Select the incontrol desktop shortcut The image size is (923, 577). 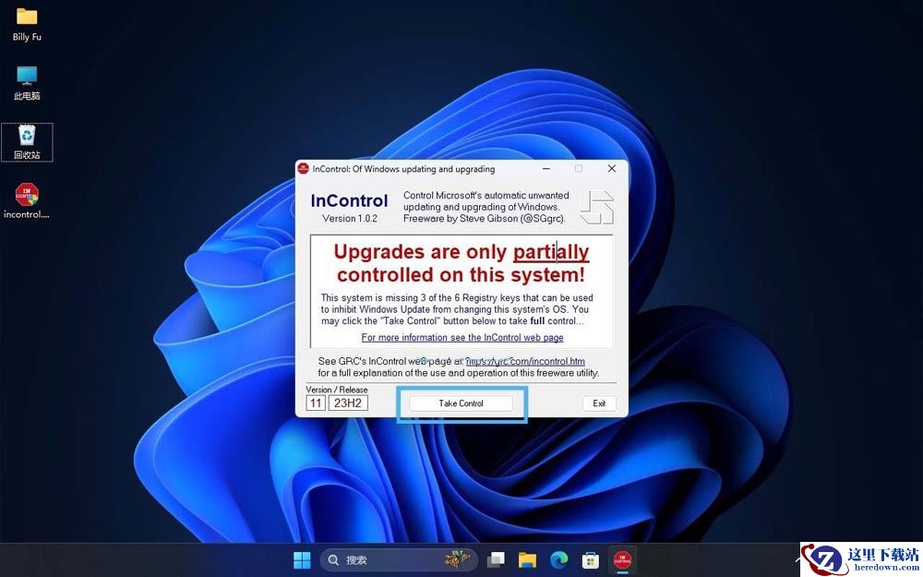[27, 200]
